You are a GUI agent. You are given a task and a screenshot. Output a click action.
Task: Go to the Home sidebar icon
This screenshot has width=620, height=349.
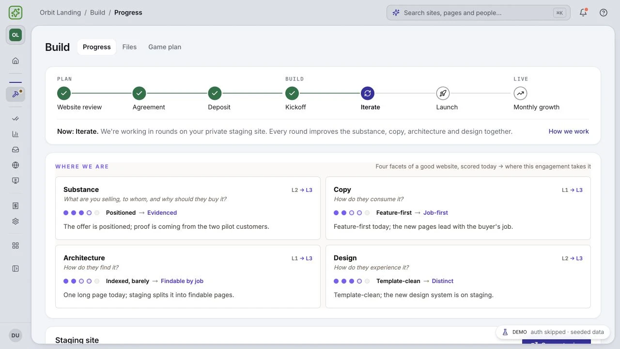15,61
